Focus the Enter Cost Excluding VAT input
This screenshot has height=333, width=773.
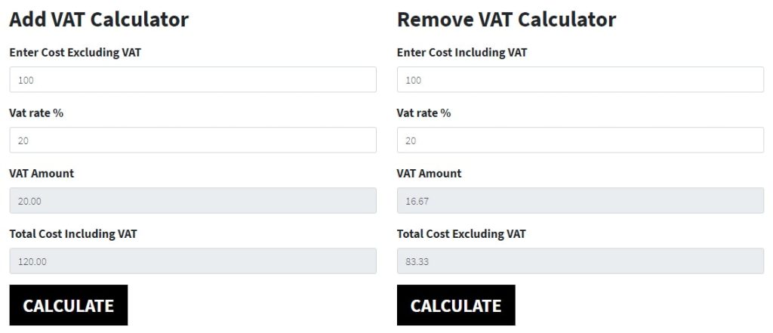click(x=192, y=80)
